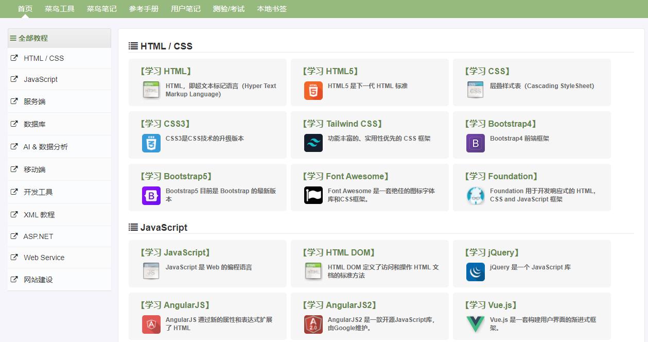Screen dimensions: 648x342
Task: Open the 【学习 HTML】 tutorial link
Action: [165, 71]
